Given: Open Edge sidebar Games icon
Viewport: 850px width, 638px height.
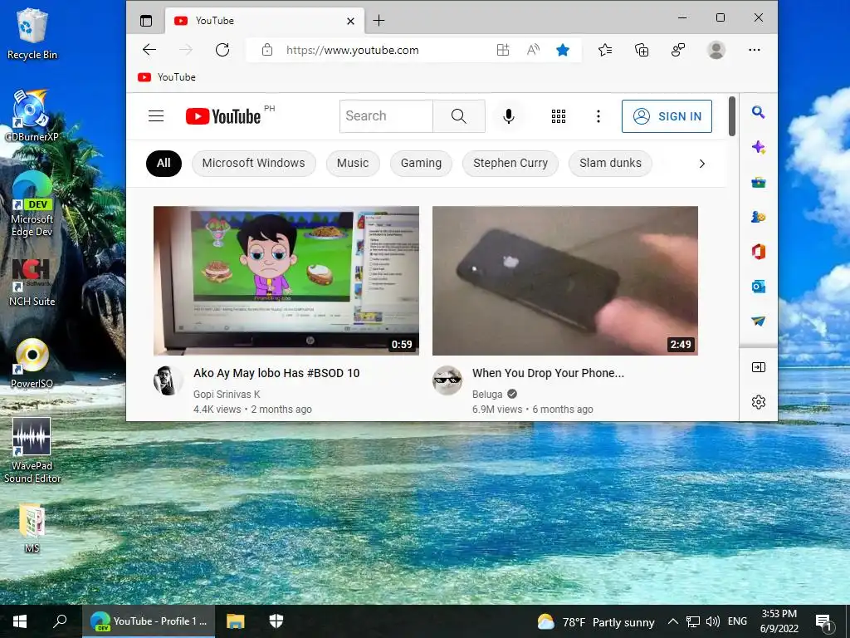Looking at the screenshot, I should (759, 217).
